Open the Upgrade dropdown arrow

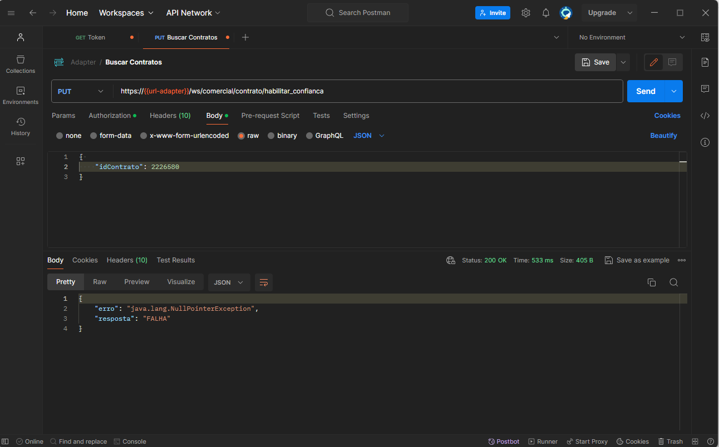click(630, 13)
